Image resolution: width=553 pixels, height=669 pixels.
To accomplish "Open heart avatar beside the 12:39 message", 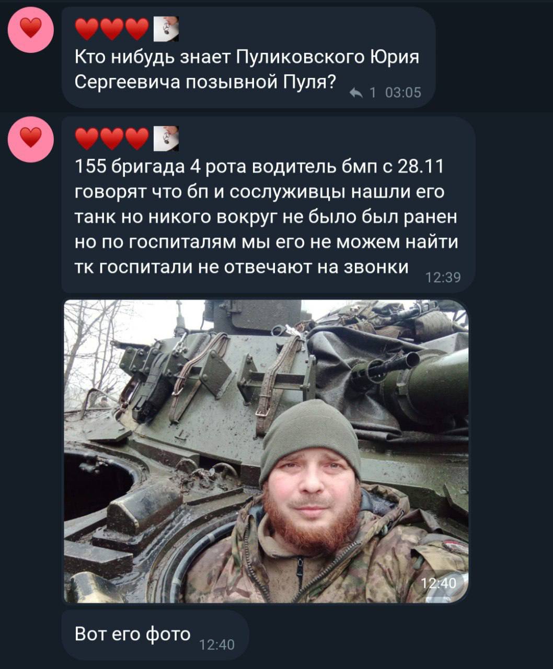I will [31, 139].
